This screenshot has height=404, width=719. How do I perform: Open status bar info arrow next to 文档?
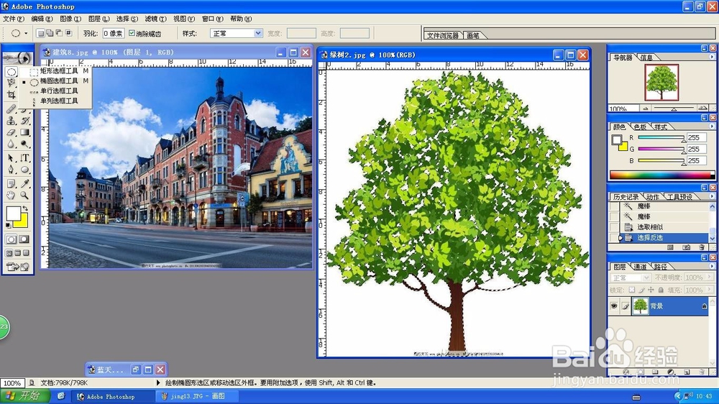pyautogui.click(x=158, y=382)
